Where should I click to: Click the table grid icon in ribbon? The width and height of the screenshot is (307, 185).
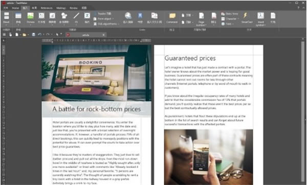(x=18, y=18)
